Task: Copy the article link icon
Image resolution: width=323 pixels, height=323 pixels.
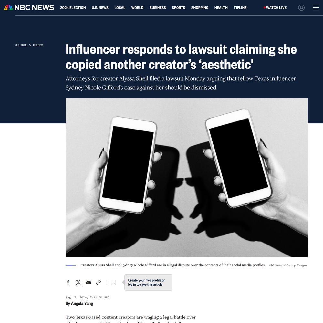Action: [98, 282]
